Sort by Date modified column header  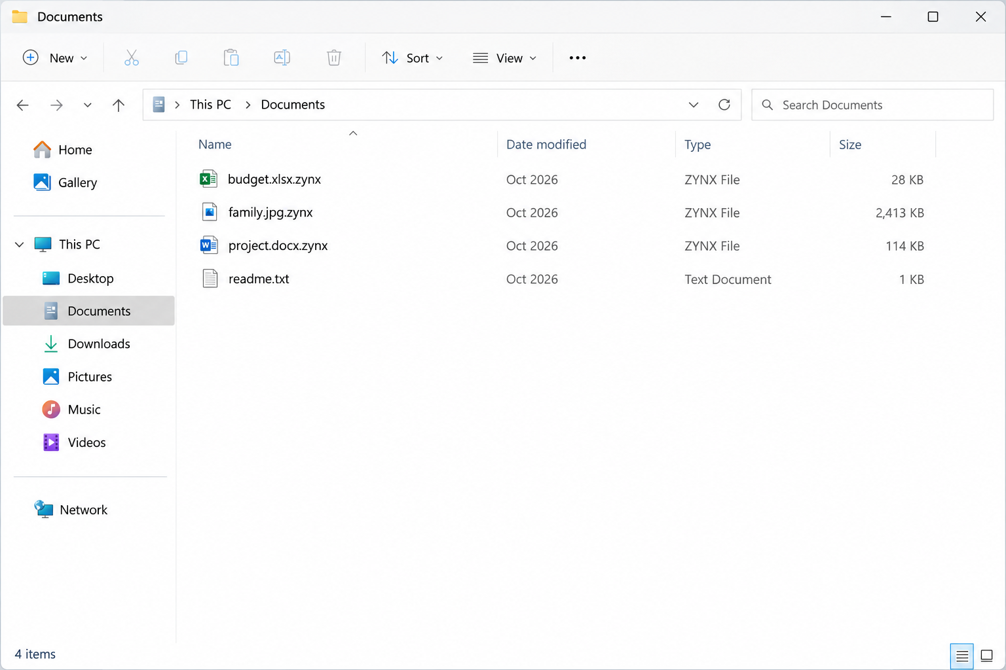(x=546, y=145)
